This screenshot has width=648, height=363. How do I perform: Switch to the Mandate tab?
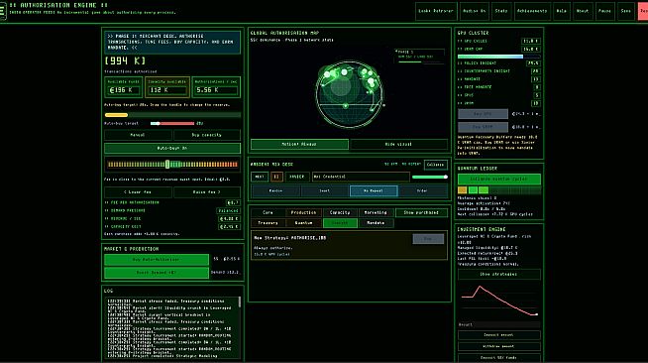376,223
